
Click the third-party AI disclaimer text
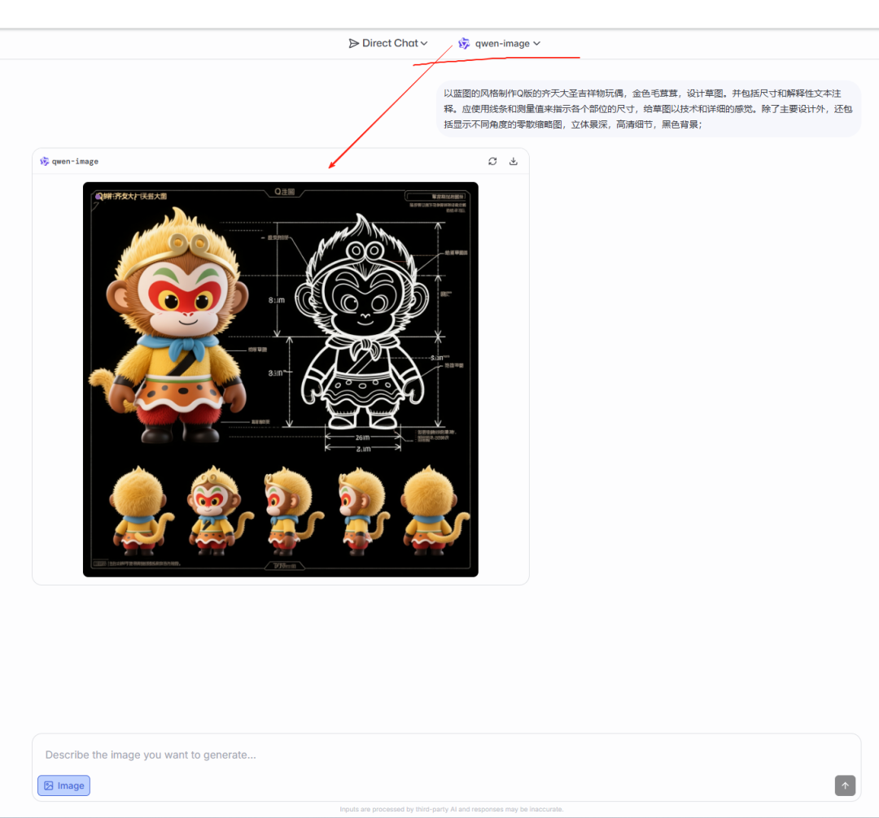[x=451, y=809]
